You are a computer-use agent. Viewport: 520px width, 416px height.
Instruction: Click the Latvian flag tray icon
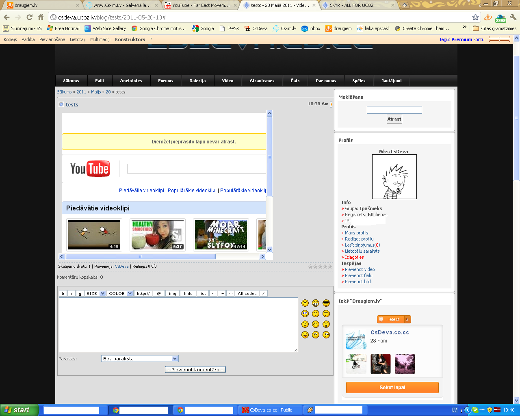(x=497, y=410)
